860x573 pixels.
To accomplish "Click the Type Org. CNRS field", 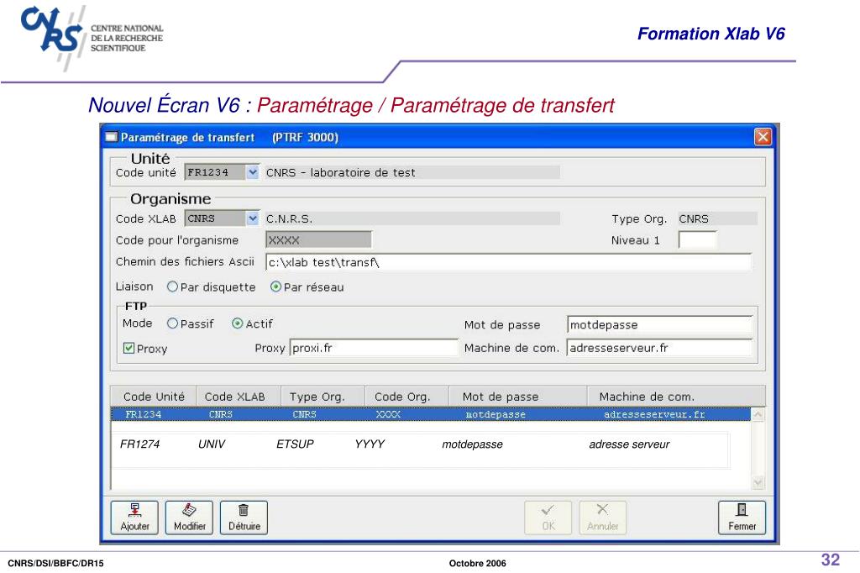I will point(717,218).
